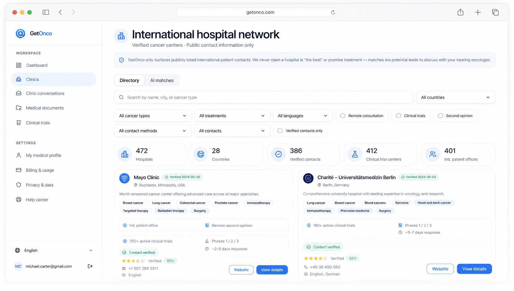Click the magnifier search icon
Viewport: 514px width, 291px height.
(x=122, y=97)
